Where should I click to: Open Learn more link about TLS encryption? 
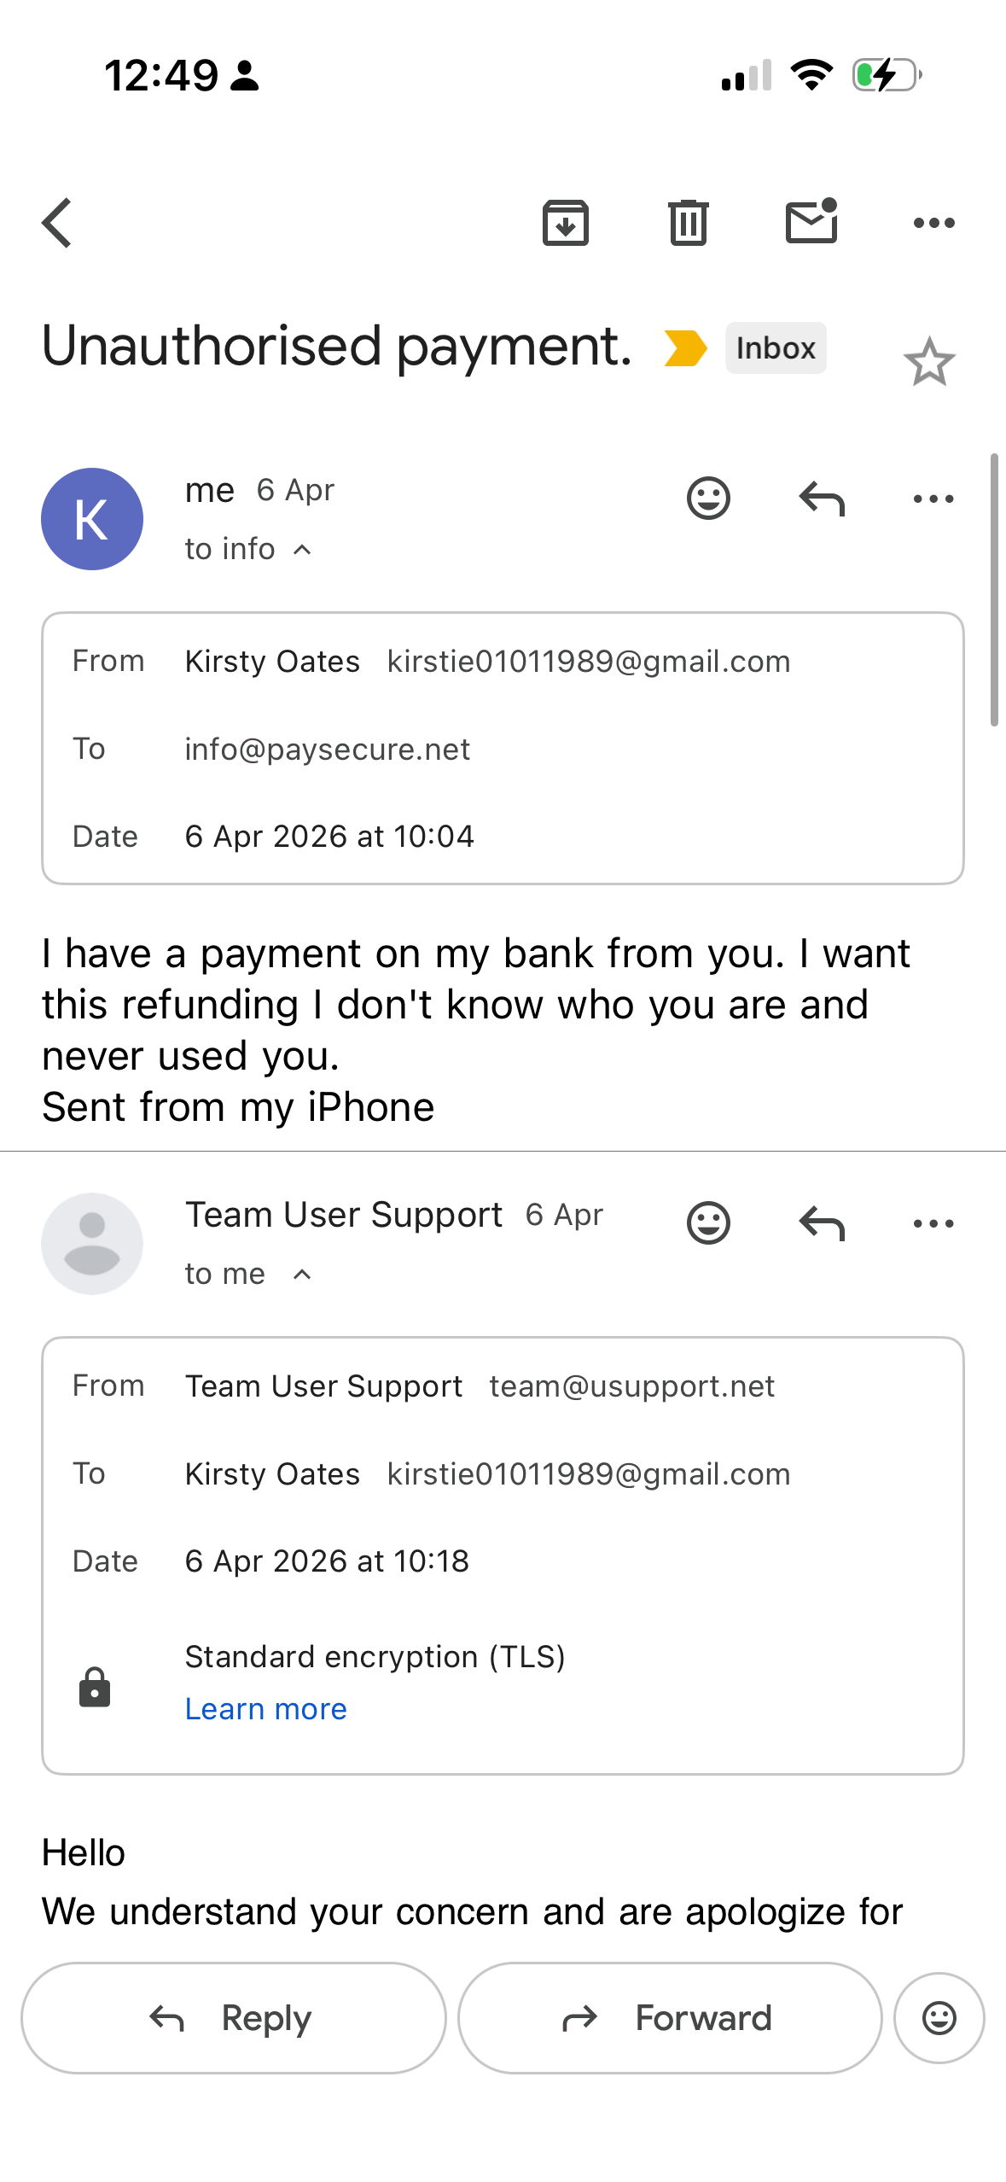pyautogui.click(x=266, y=1709)
